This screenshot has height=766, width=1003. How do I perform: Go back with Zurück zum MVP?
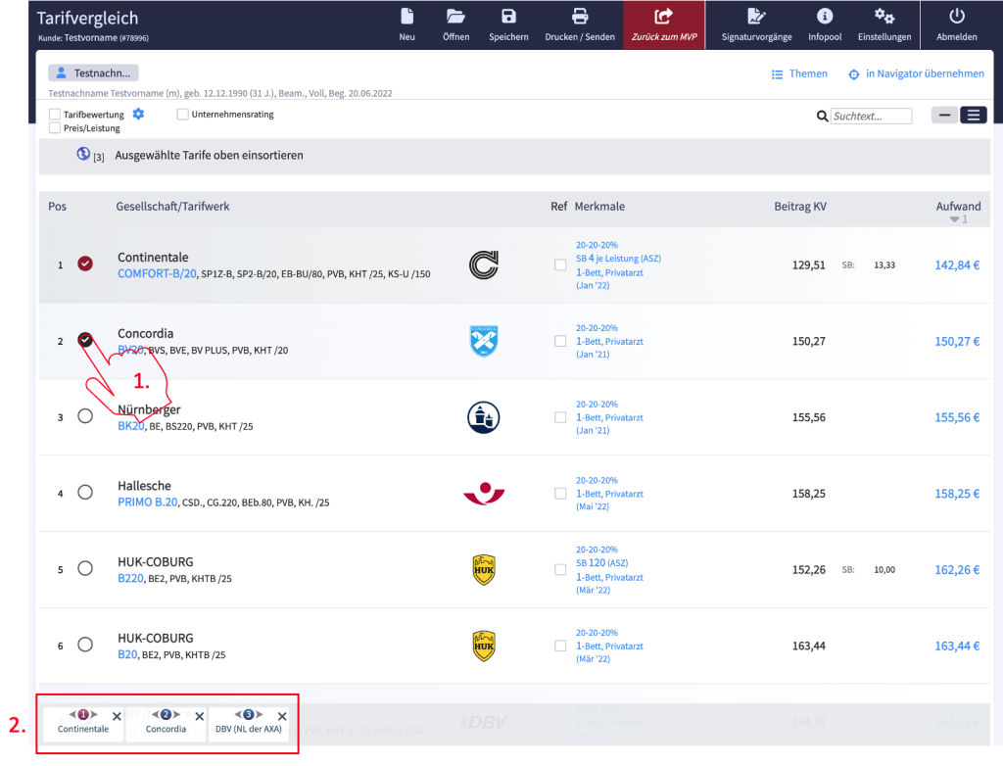(x=664, y=24)
